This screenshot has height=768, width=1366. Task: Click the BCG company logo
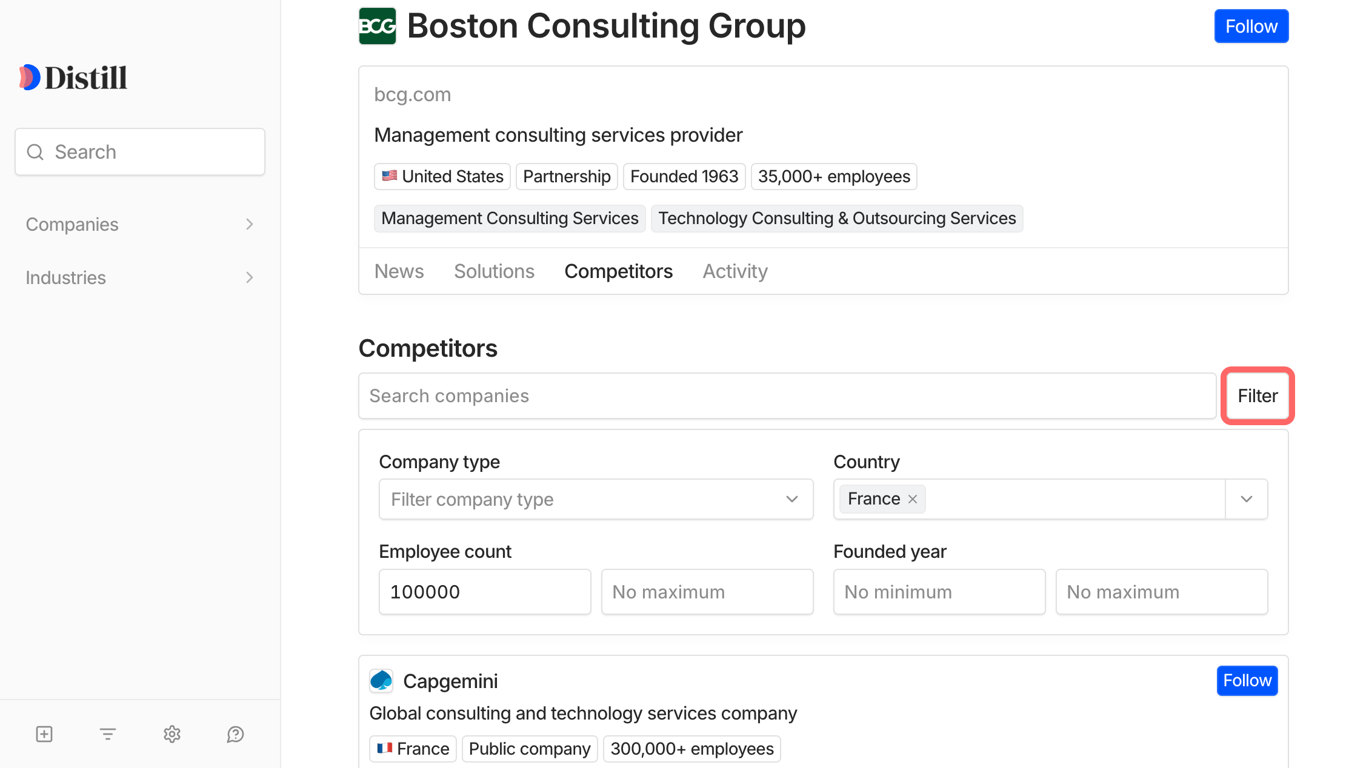click(x=378, y=26)
